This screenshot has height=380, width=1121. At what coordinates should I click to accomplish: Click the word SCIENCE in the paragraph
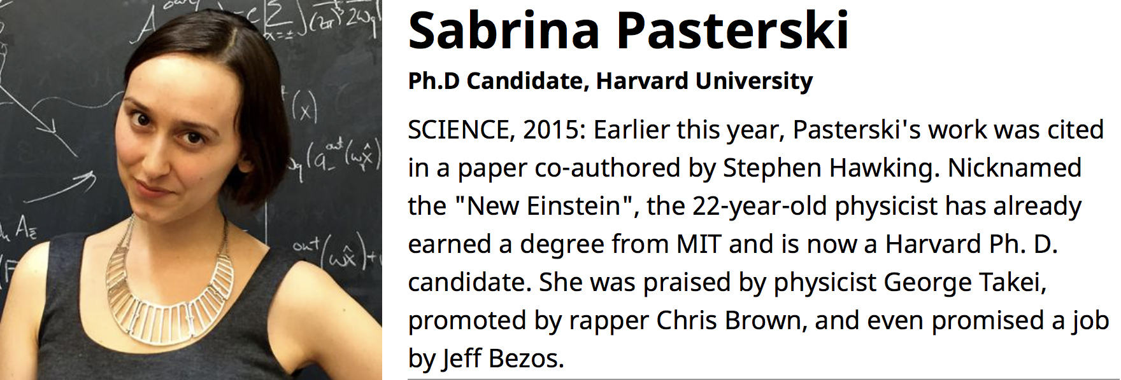(457, 130)
